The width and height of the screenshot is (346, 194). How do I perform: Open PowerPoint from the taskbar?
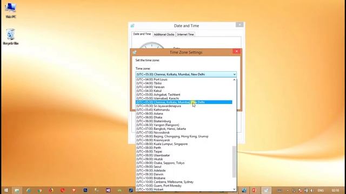click(x=254, y=190)
